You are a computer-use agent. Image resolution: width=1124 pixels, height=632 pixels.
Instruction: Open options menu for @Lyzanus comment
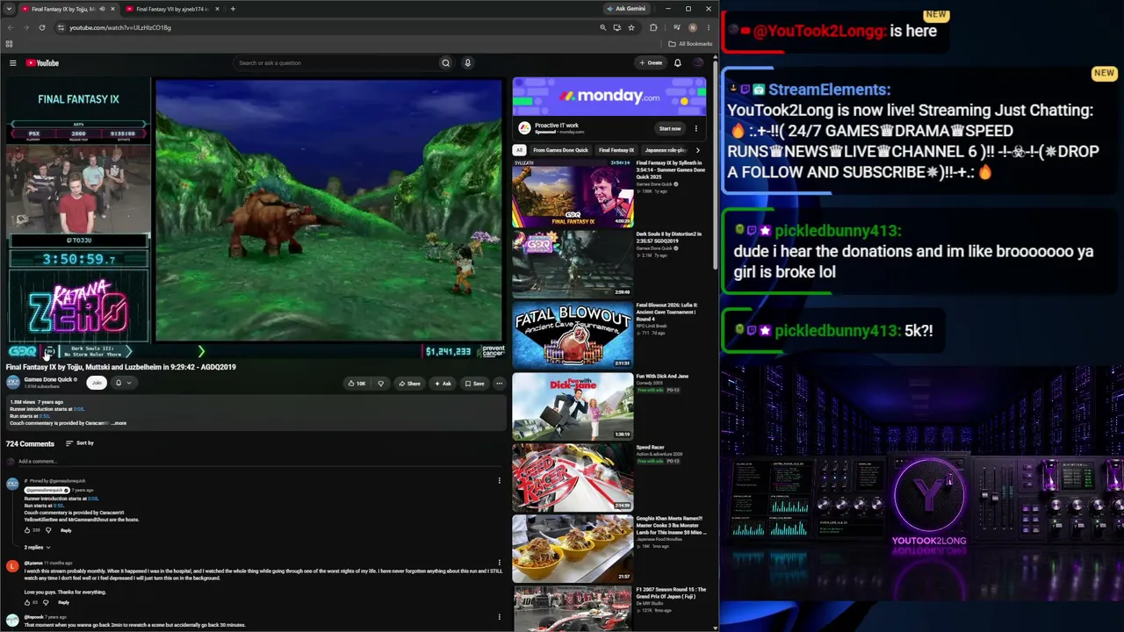click(499, 562)
